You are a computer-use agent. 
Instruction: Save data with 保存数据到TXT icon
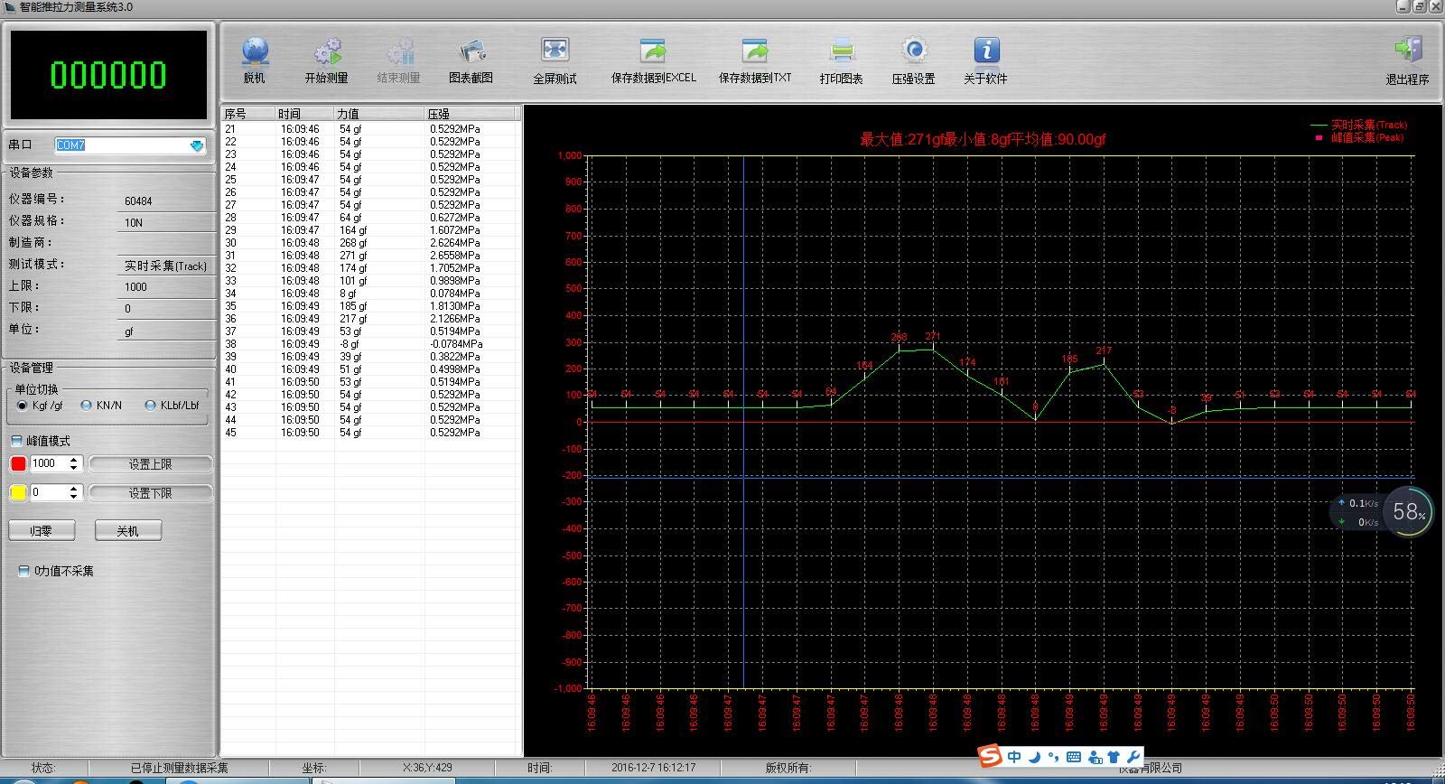coord(755,61)
